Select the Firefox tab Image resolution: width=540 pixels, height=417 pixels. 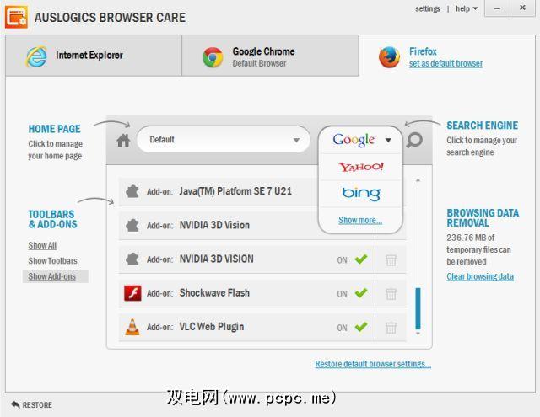click(447, 56)
